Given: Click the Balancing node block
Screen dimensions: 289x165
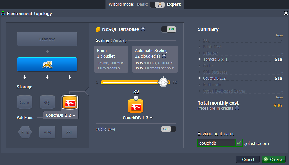Looking at the screenshot, I should [47, 39].
